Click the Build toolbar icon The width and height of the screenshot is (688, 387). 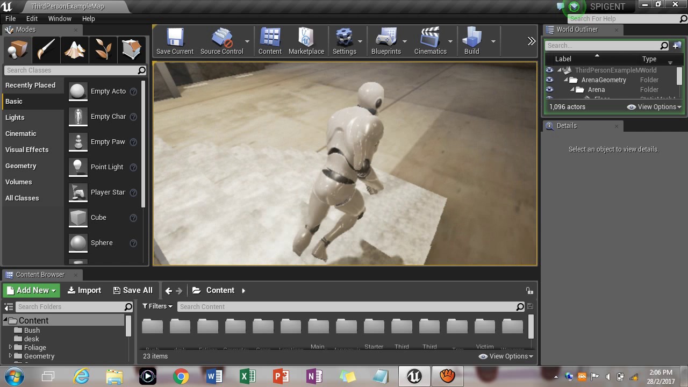[x=471, y=41]
